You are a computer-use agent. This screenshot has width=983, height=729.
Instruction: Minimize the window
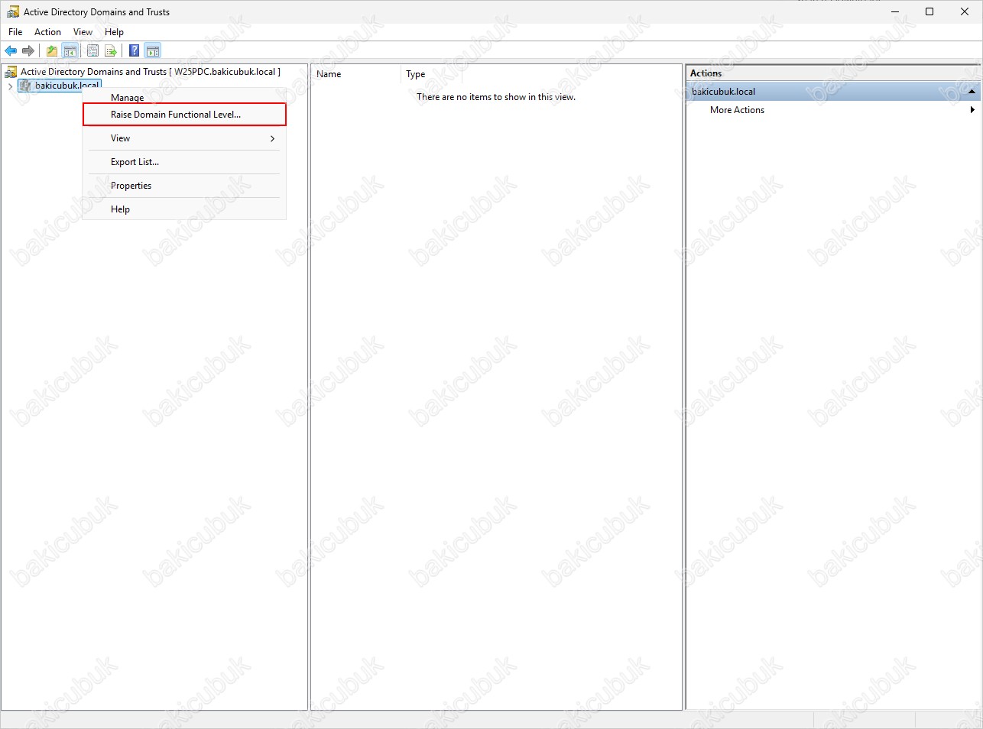click(895, 12)
